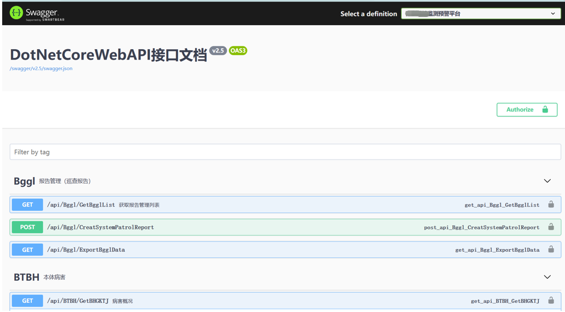Click path text /api/Bggl/ExportBgglData
Image resolution: width=565 pixels, height=312 pixels.
click(x=86, y=250)
